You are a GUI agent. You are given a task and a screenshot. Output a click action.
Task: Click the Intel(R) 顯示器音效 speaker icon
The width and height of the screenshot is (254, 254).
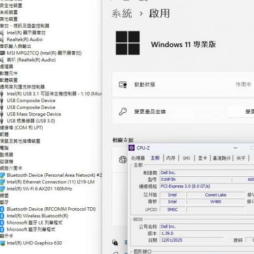pyautogui.click(x=2, y=33)
